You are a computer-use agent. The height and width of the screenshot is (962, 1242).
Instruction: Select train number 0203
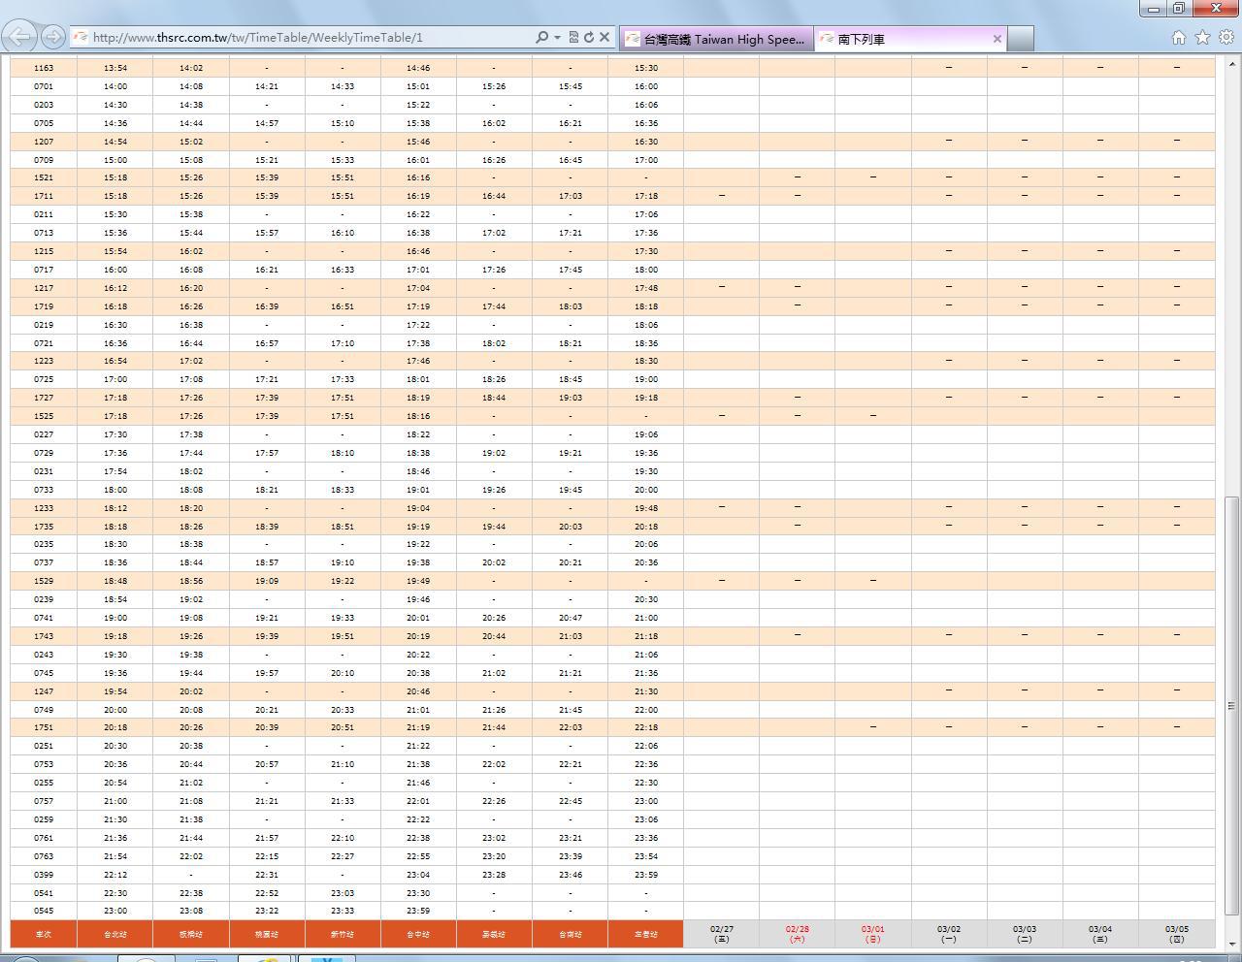[x=44, y=105]
